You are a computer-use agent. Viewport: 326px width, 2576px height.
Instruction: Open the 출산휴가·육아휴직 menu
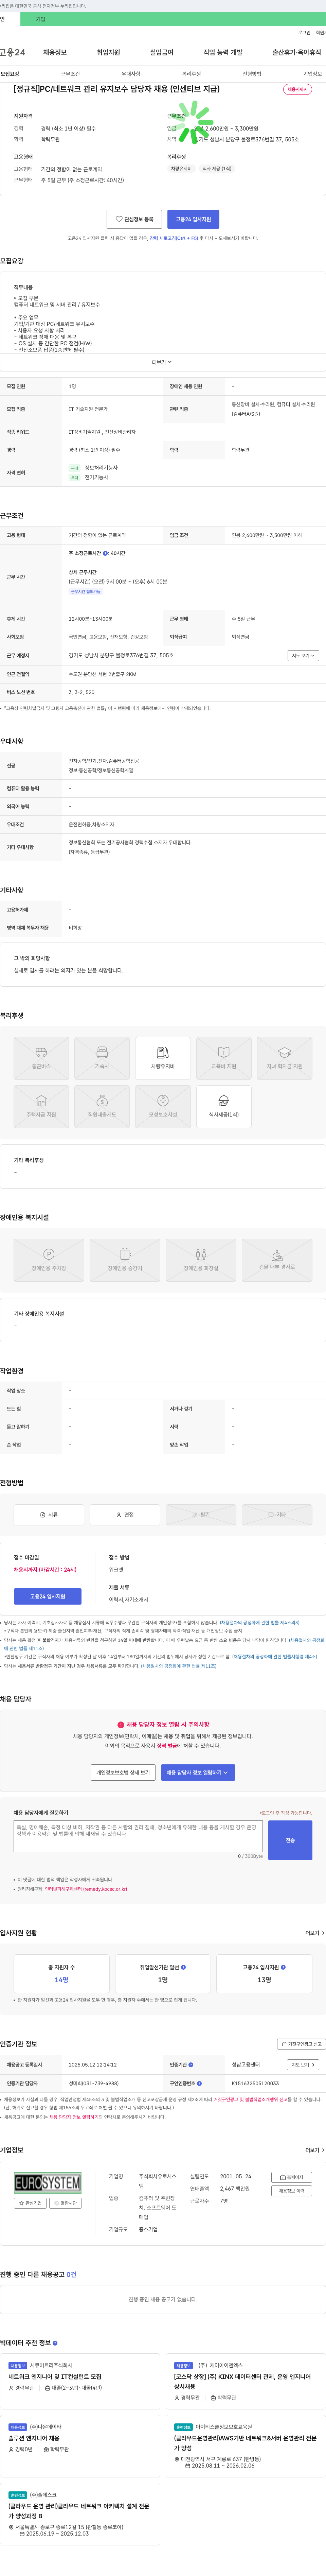point(297,52)
